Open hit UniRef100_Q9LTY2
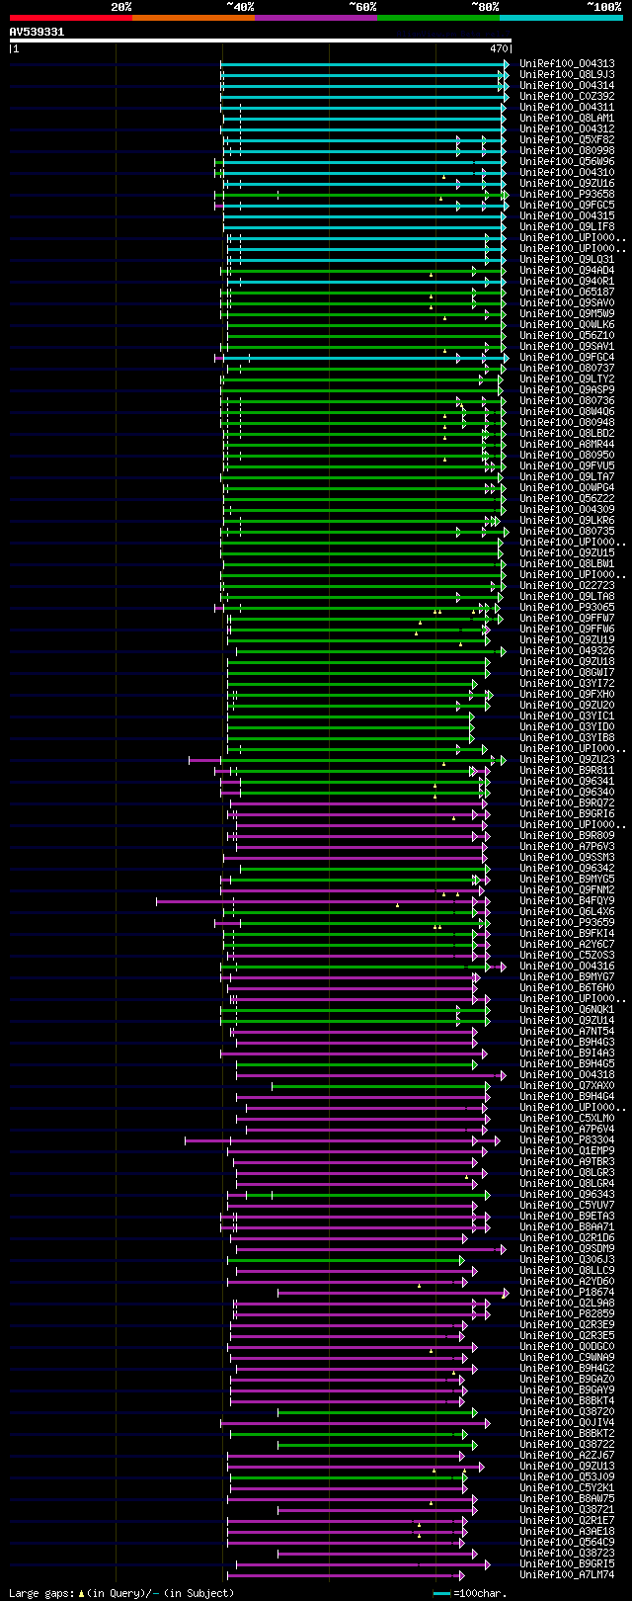Viewport: 632px width, 1601px height. [x=567, y=379]
